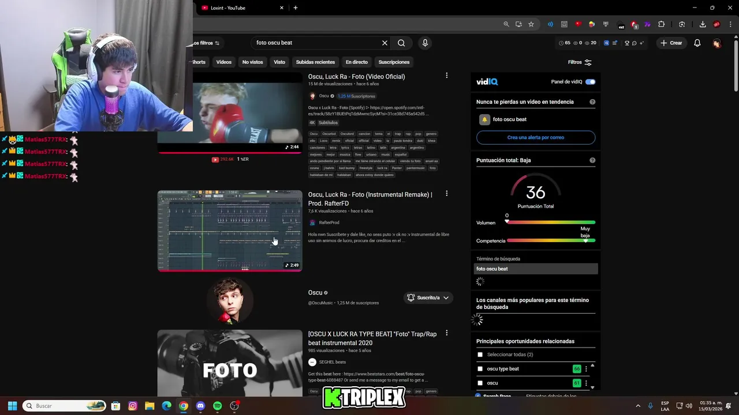Show hidden system tray icons chevron
Viewport: 739px width, 415px height.
point(638,406)
